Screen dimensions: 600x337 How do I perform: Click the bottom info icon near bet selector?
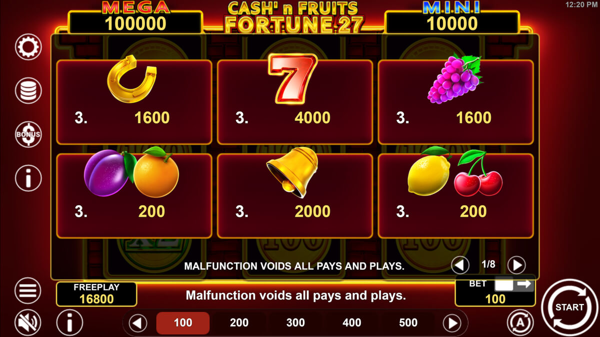pos(70,323)
